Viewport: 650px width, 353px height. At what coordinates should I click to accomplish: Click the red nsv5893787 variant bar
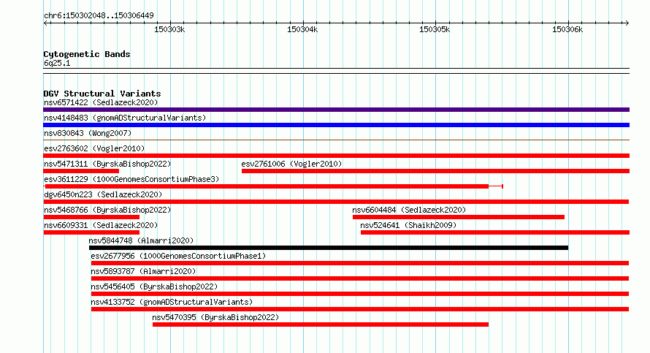[360, 278]
